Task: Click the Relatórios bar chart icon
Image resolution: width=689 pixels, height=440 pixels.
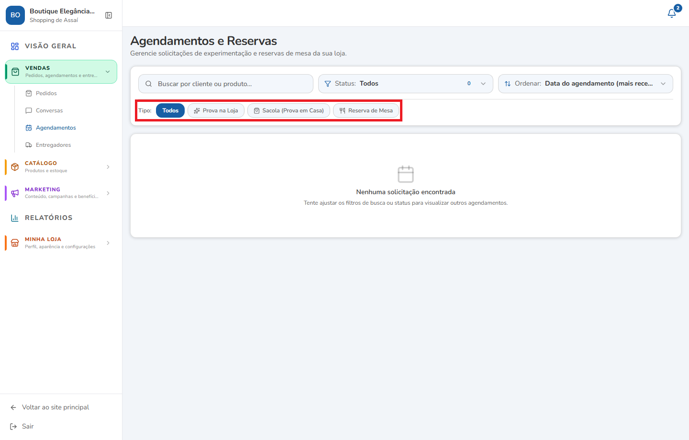Action: pyautogui.click(x=15, y=218)
